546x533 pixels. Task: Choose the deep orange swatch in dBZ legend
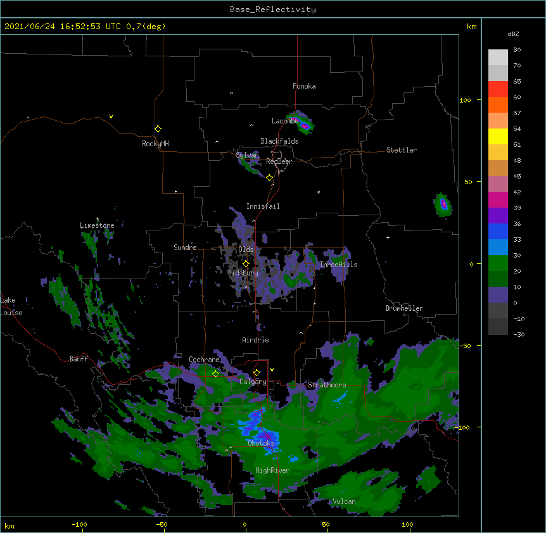pyautogui.click(x=498, y=104)
